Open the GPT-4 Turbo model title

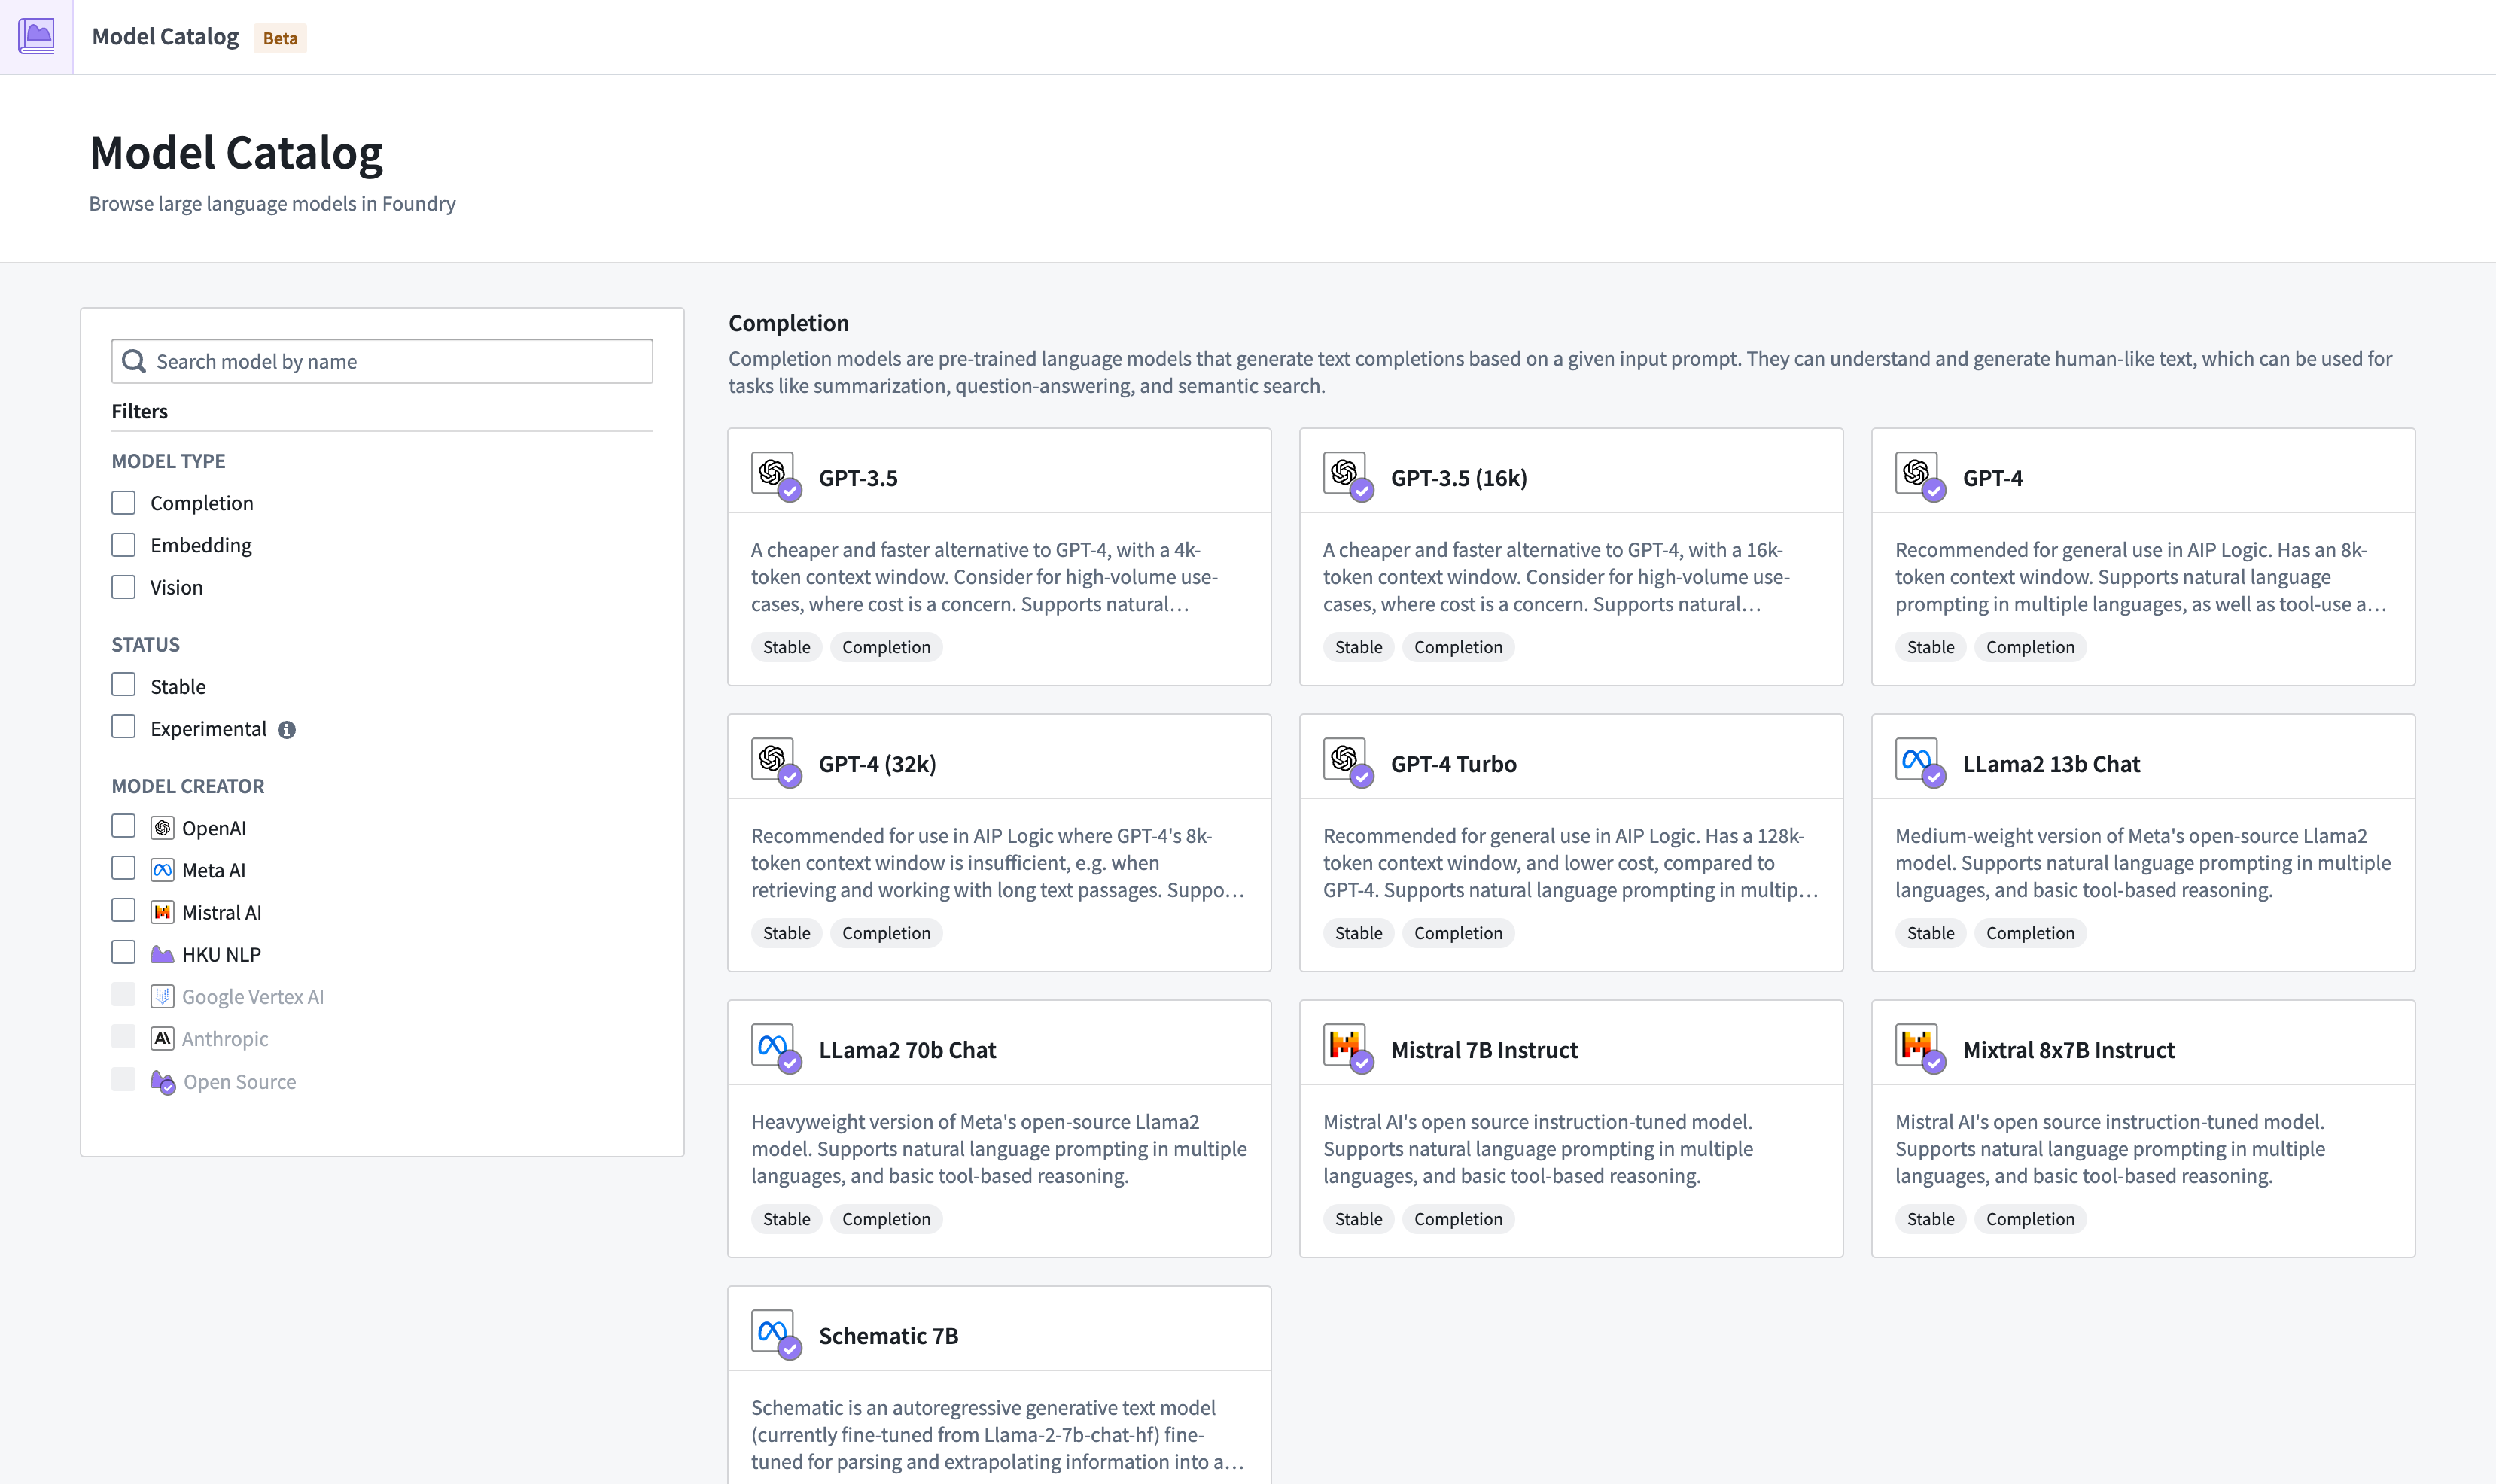point(1453,764)
